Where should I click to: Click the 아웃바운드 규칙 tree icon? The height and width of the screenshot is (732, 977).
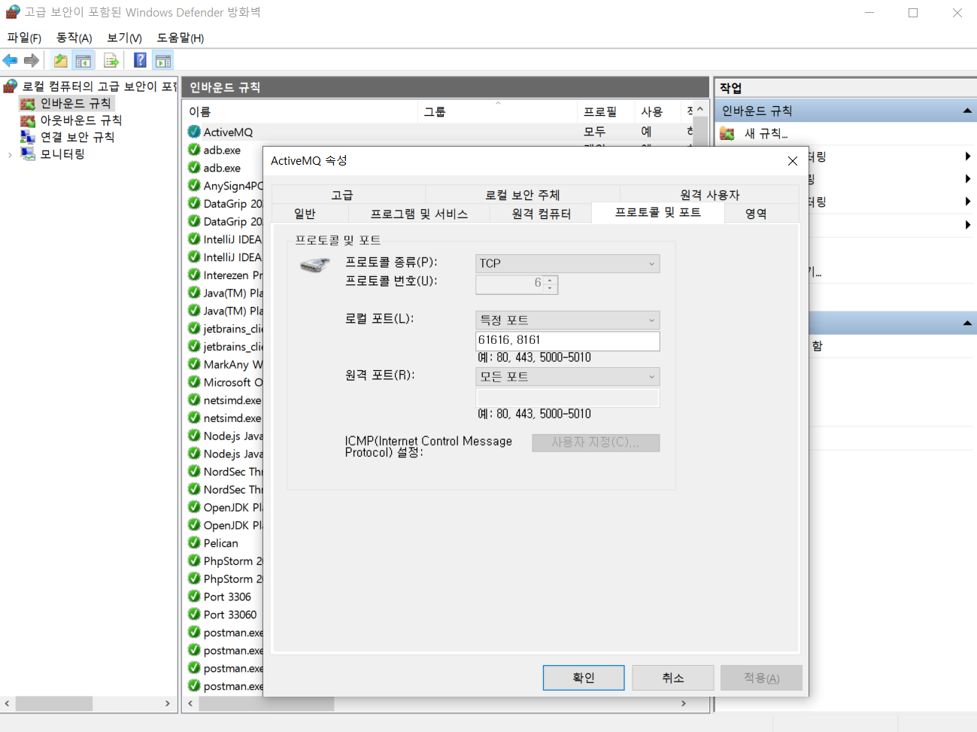[28, 120]
